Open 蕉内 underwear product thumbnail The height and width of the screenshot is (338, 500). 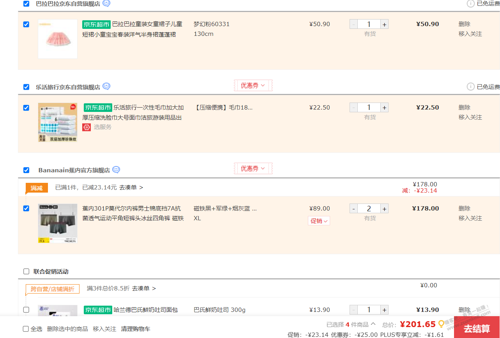point(58,223)
